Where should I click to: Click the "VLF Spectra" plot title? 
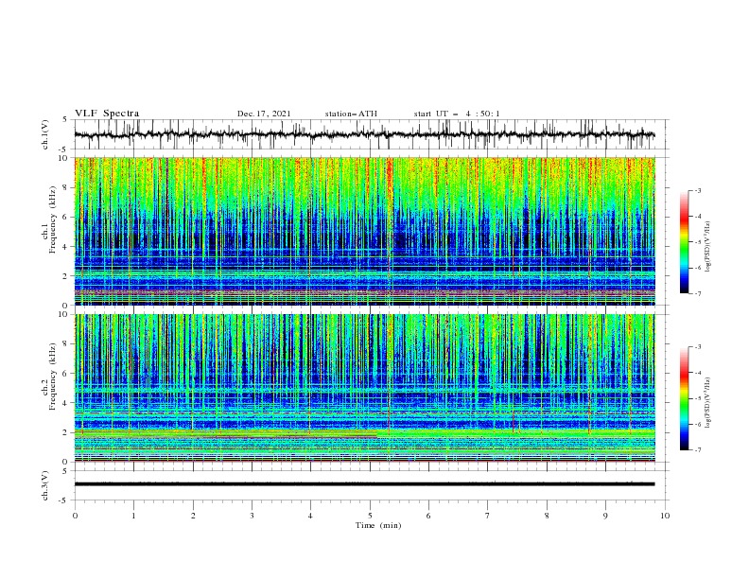click(x=107, y=114)
